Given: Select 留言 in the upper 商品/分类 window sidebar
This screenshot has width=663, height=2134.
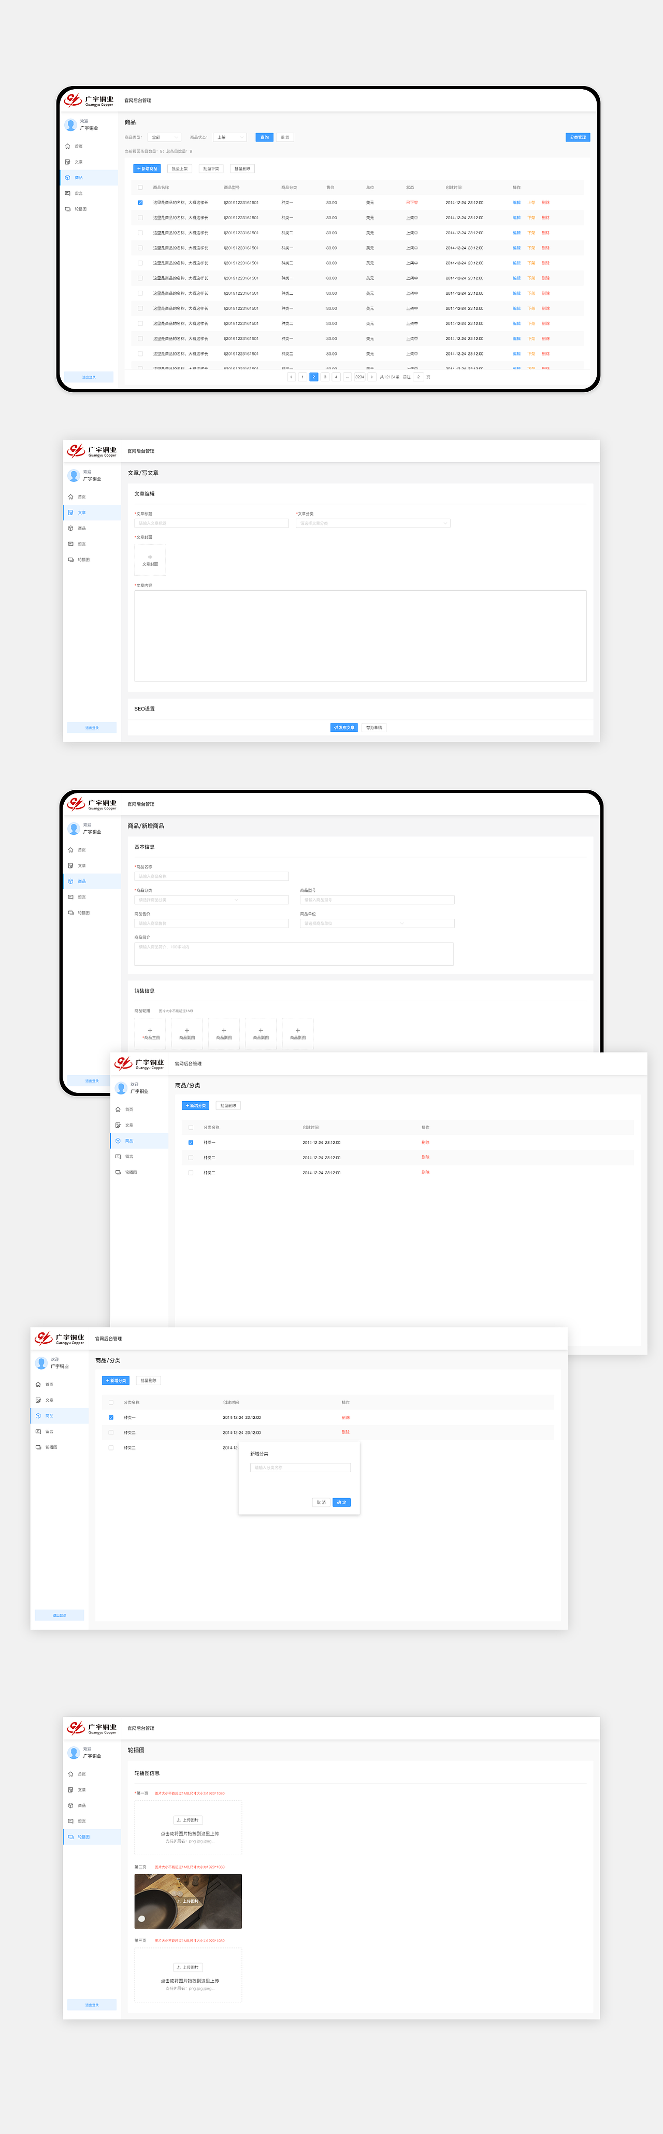Looking at the screenshot, I should [139, 1157].
